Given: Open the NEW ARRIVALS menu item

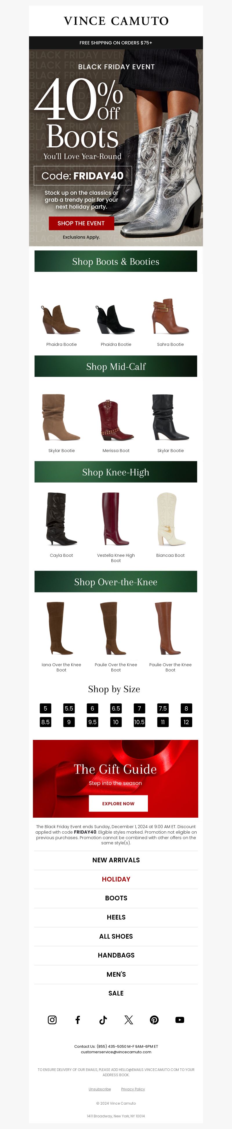Looking at the screenshot, I should coord(116,860).
